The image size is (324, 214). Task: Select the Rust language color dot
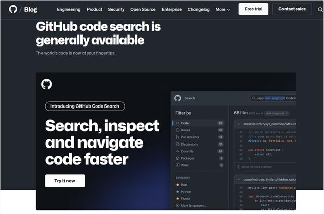click(177, 185)
